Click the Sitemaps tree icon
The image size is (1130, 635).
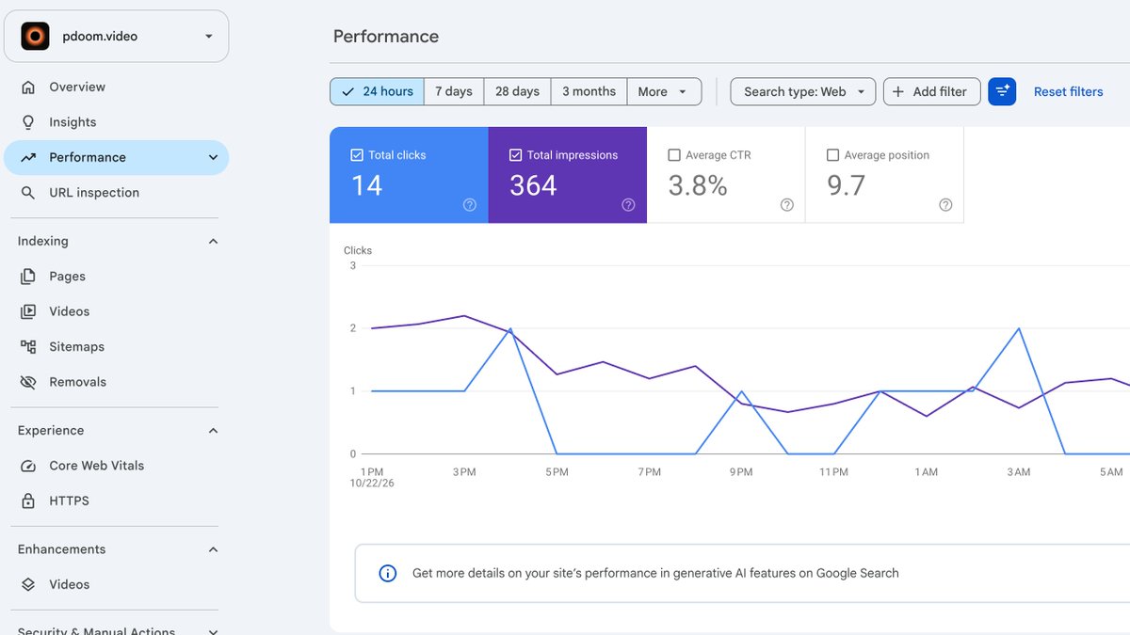tap(28, 347)
